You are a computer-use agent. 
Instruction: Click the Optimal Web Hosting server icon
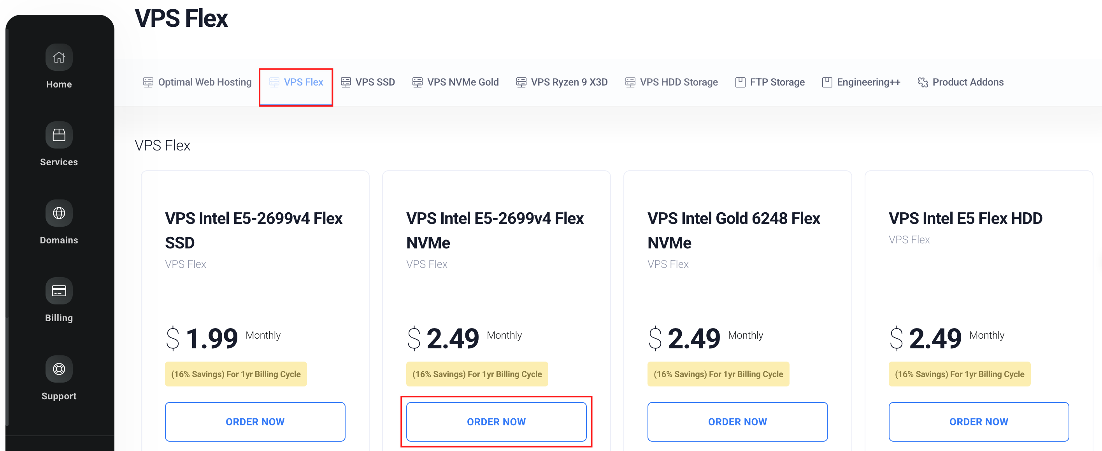pyautogui.click(x=148, y=82)
